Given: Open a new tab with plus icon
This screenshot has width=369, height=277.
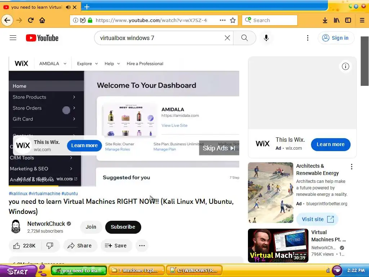Looking at the screenshot, I should 87,7.
